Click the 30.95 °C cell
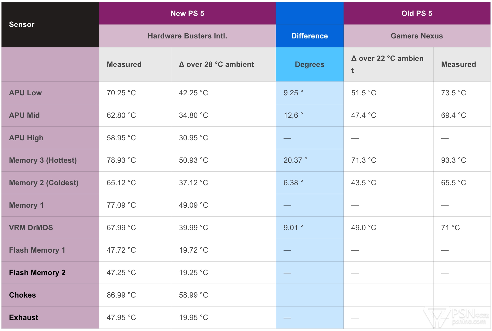 [x=224, y=138]
